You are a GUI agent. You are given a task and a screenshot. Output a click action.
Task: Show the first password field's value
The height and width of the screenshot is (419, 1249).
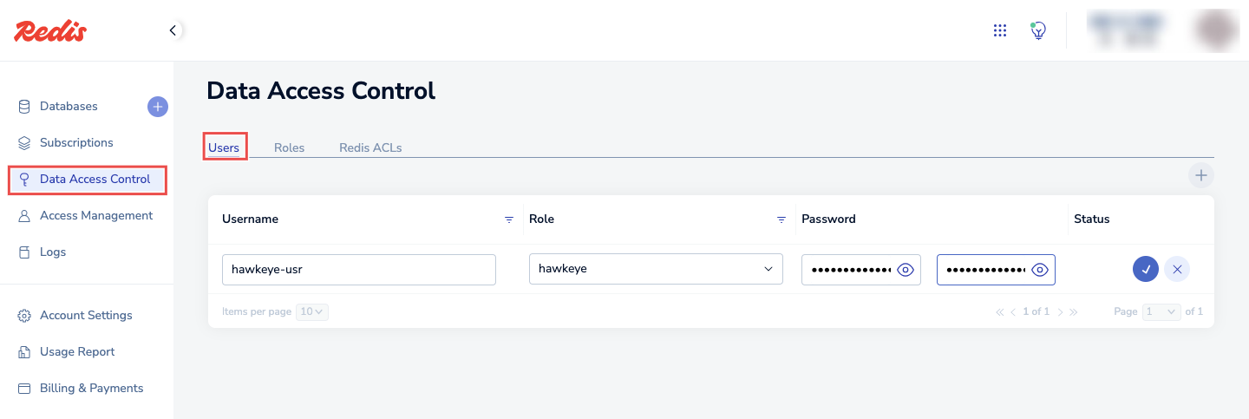tap(906, 270)
